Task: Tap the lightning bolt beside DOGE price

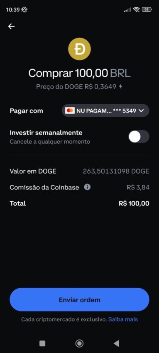Action: point(121,86)
